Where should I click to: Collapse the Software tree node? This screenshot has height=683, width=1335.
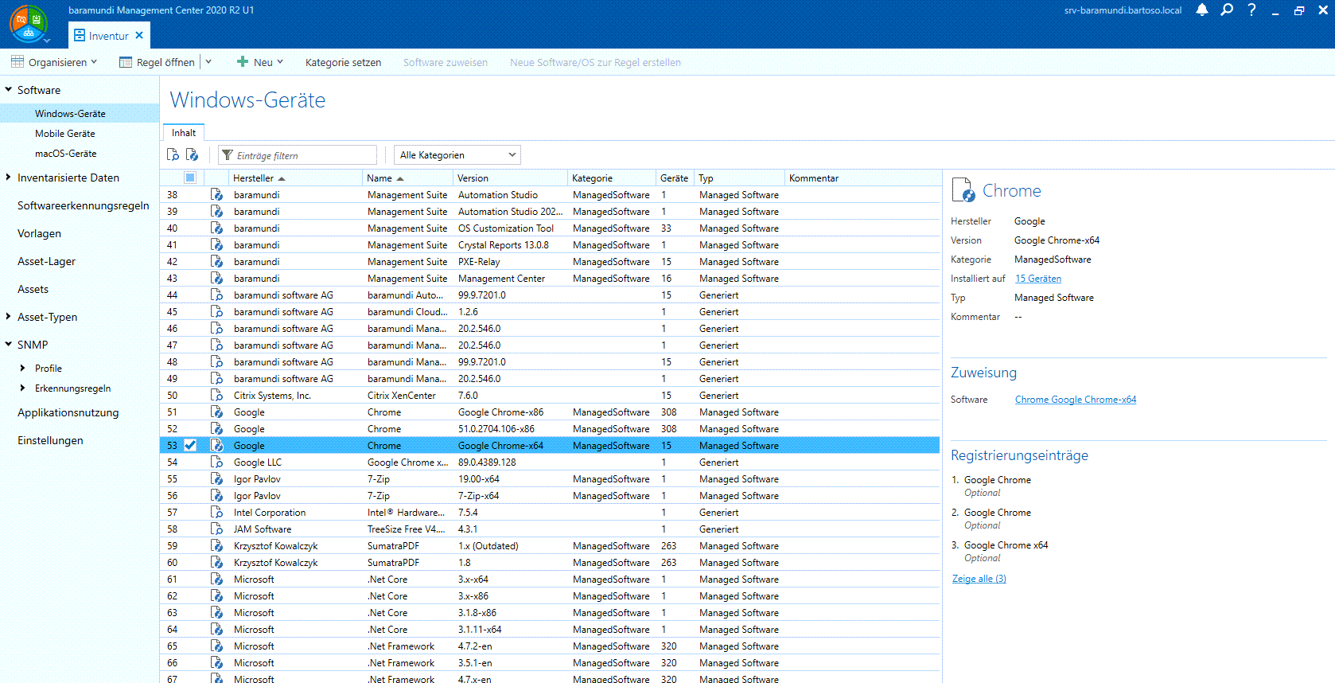click(8, 90)
